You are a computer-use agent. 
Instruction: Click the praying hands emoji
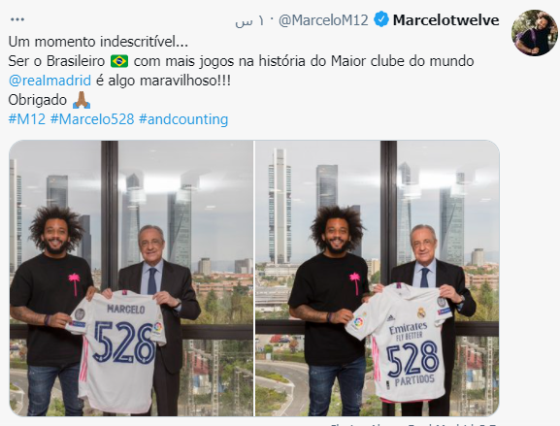tap(82, 100)
